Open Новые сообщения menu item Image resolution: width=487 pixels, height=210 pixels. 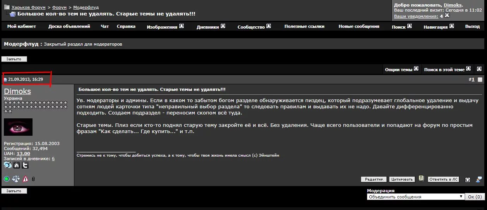[359, 26]
